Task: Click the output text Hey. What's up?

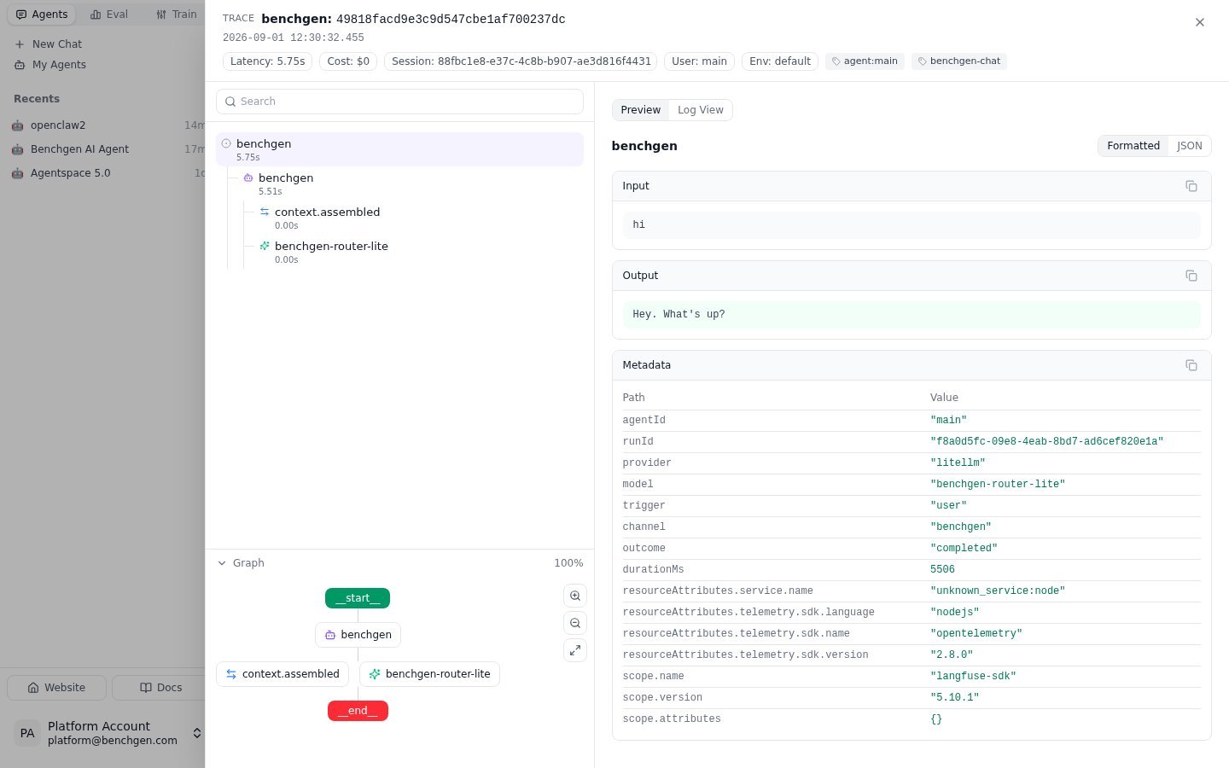Action: (x=679, y=315)
